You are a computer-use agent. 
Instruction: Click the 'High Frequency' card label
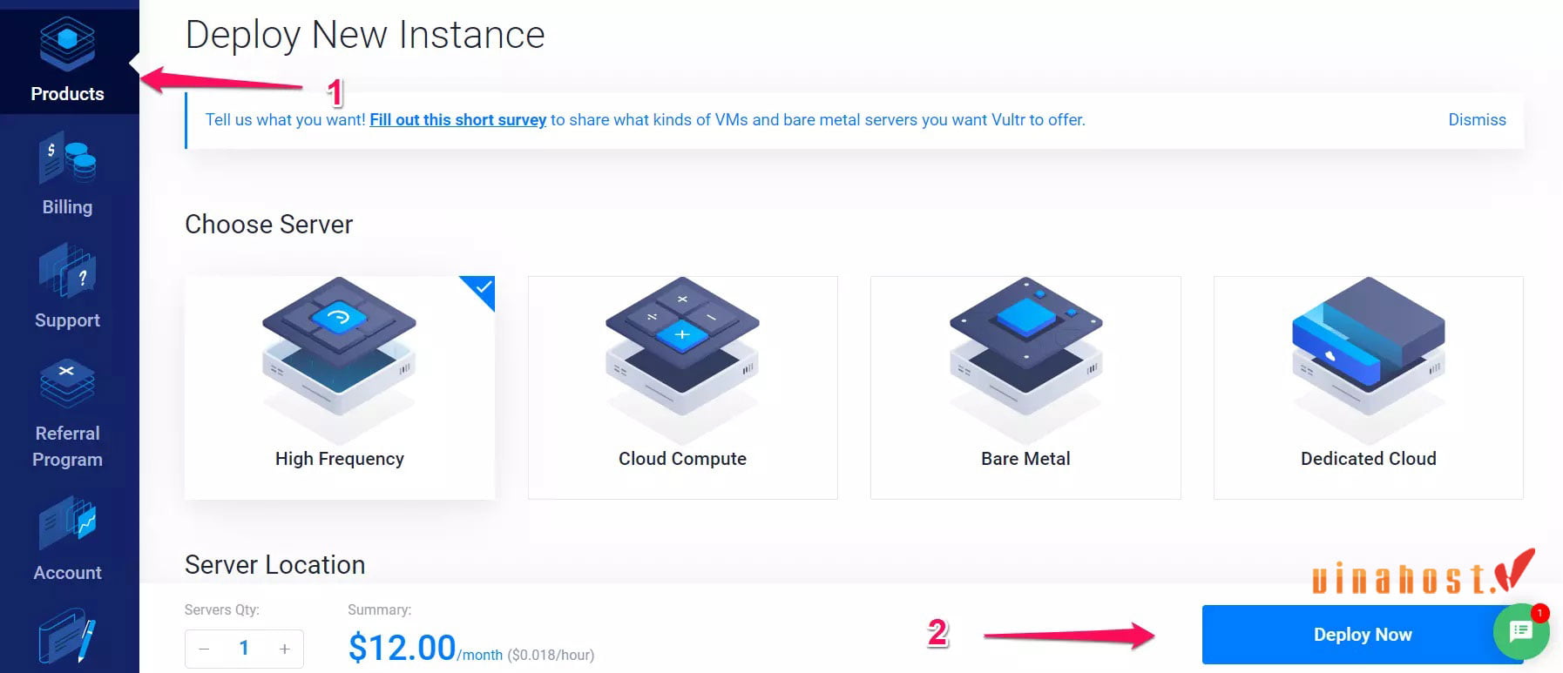pyautogui.click(x=340, y=459)
